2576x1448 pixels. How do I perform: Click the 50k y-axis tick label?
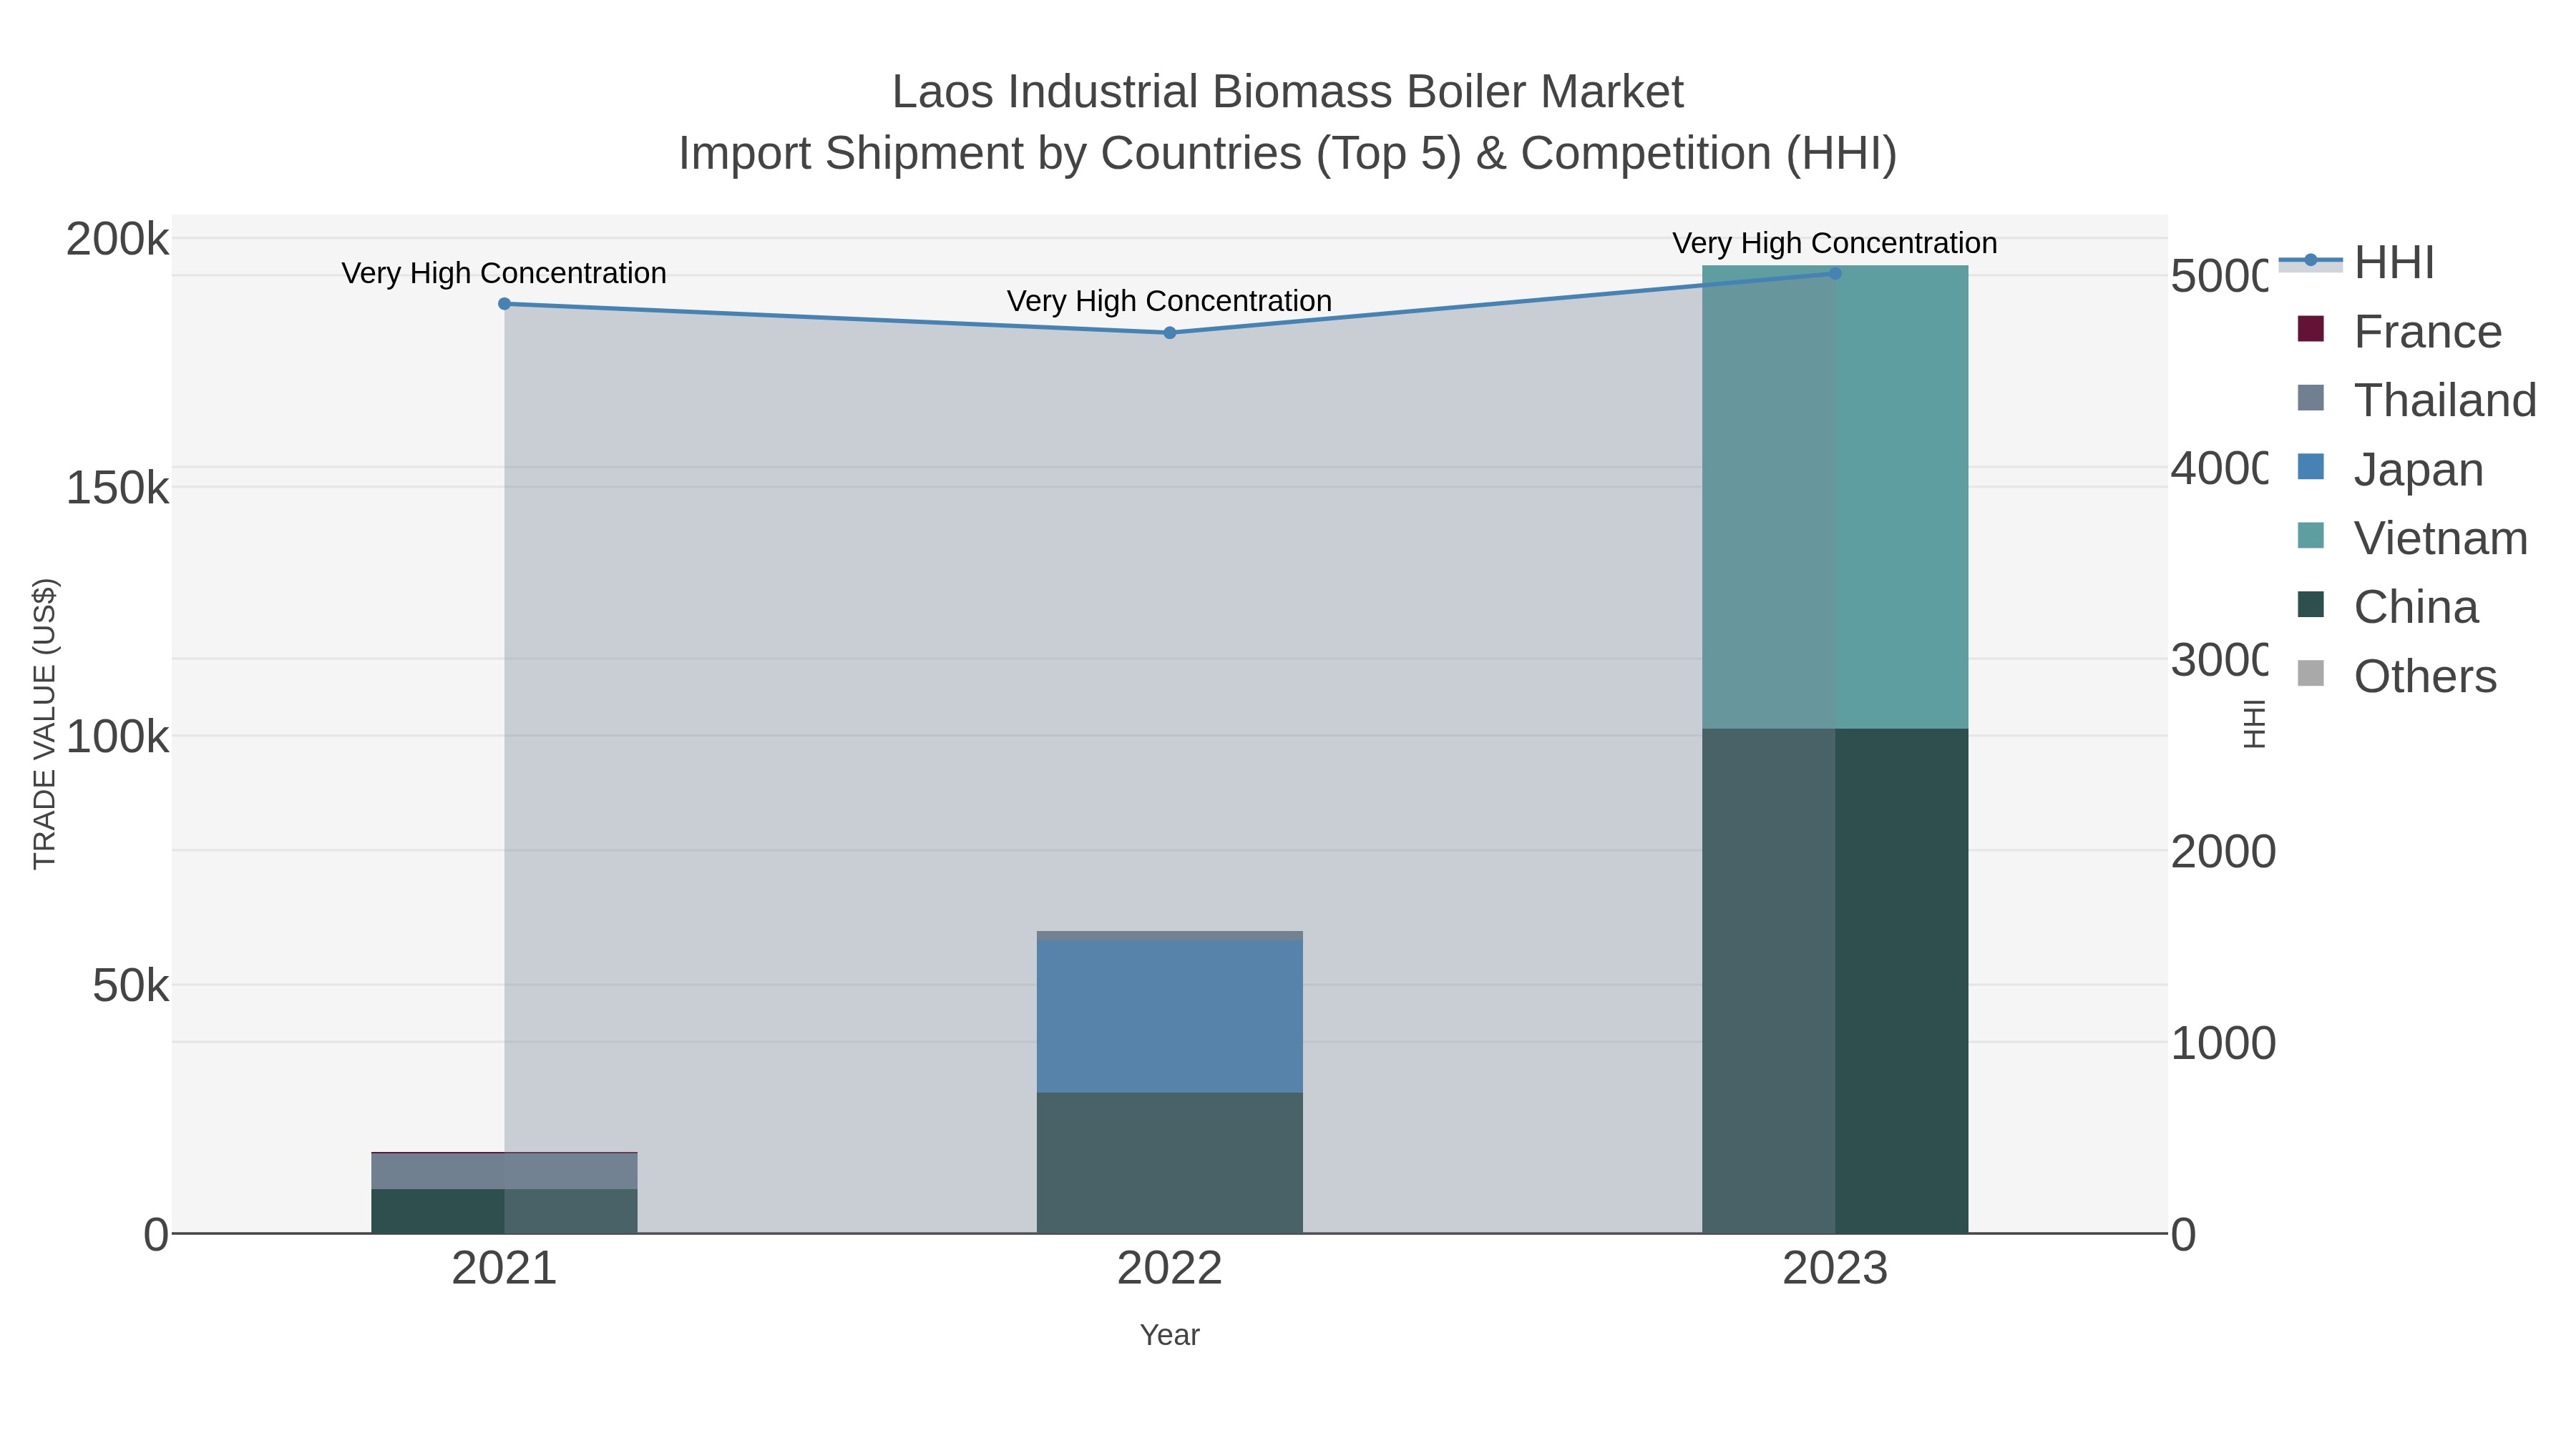(x=131, y=986)
